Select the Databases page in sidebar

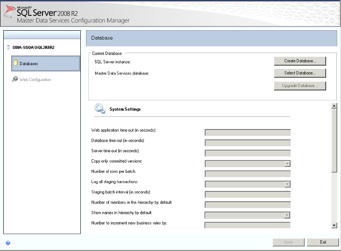click(46, 63)
